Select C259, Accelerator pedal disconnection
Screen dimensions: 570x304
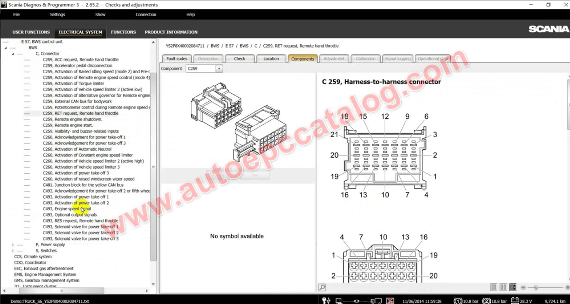click(x=78, y=65)
